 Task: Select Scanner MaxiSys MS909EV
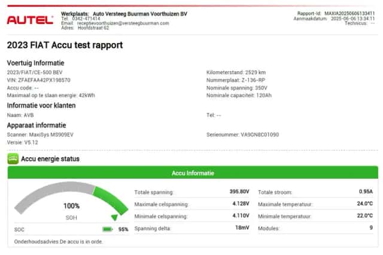pos(40,135)
